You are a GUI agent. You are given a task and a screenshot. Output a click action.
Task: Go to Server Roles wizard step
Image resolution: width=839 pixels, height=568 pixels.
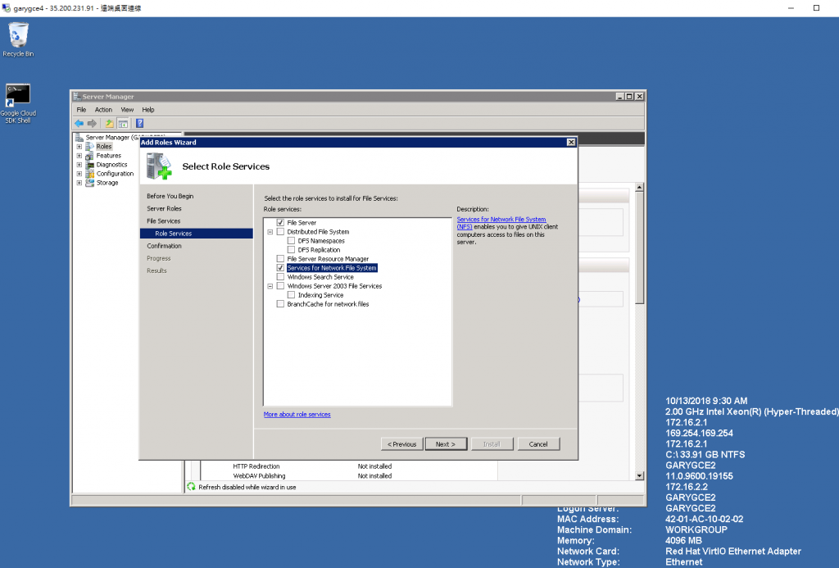coord(164,208)
